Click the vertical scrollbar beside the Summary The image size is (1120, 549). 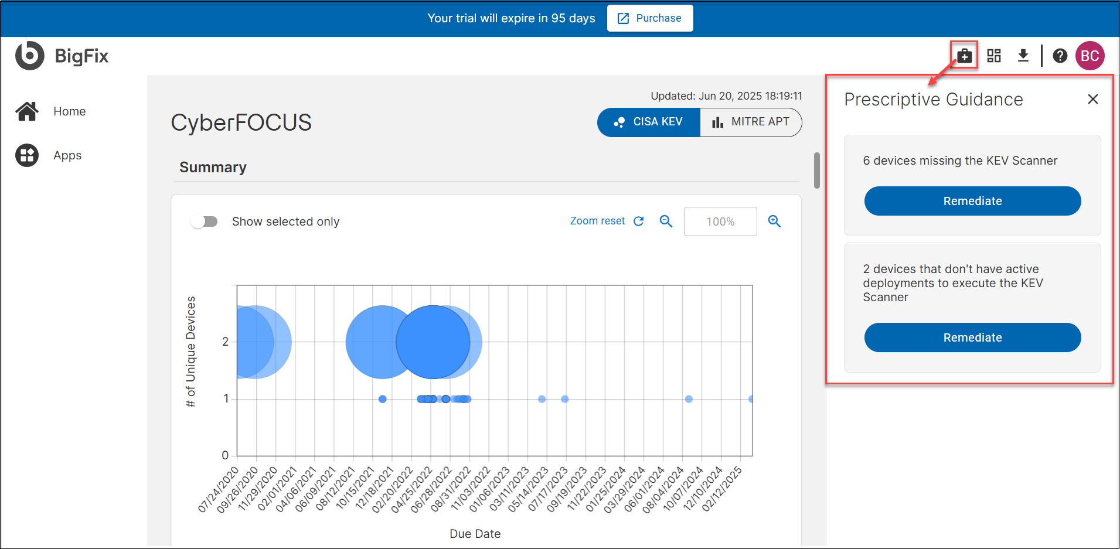816,171
